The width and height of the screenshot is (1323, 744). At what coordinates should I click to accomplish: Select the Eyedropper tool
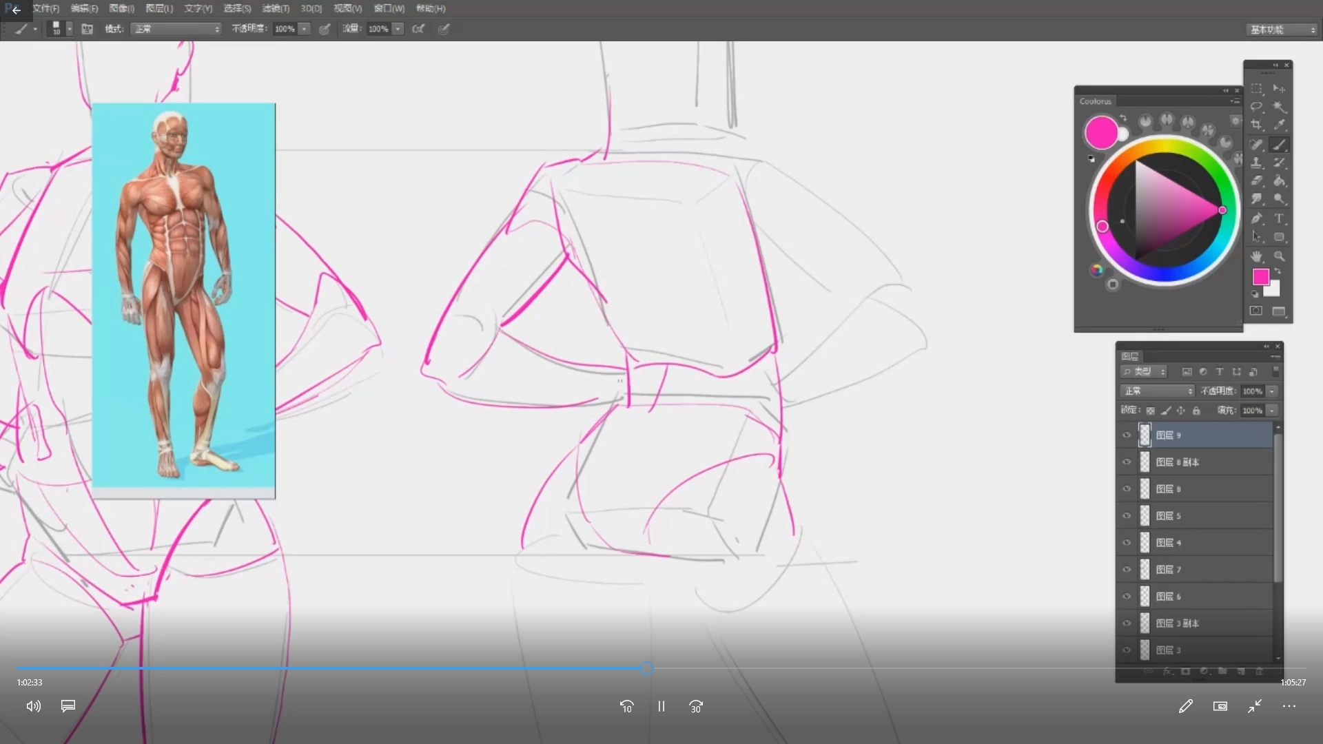coord(1279,125)
